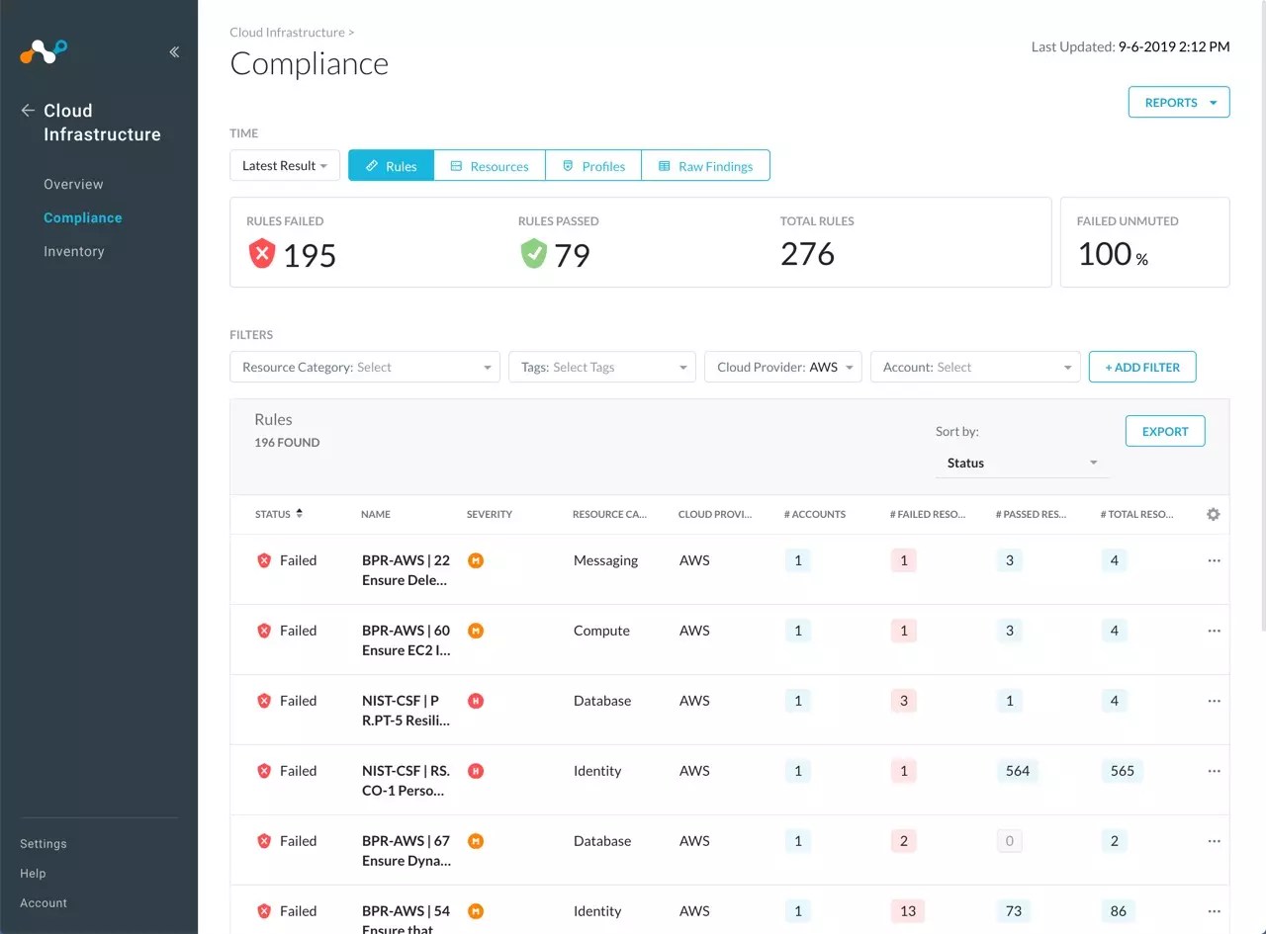1266x934 pixels.
Task: Click the high severity icon for NIST-CSF | PR.PT-5
Action: coord(476,701)
